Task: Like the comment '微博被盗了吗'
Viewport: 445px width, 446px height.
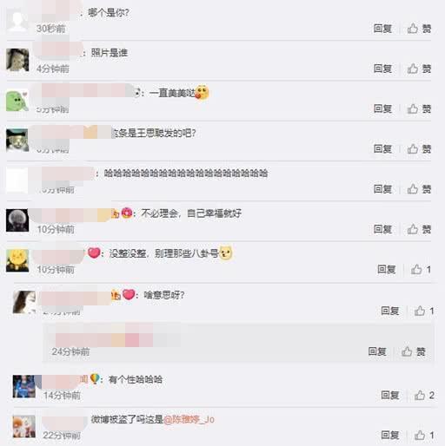Action: [x=424, y=435]
